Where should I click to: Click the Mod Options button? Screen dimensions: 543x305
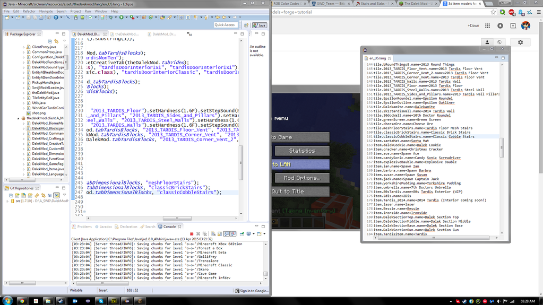point(301,178)
